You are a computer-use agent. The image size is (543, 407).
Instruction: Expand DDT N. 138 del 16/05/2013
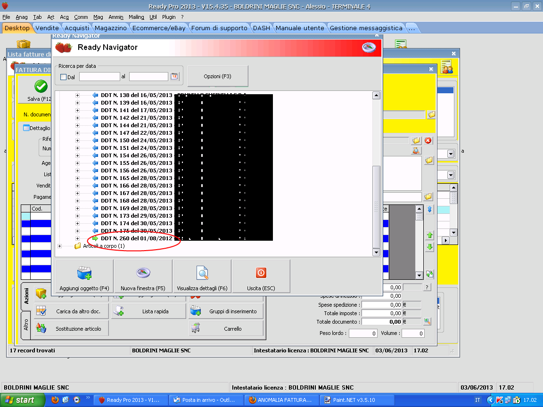(78, 95)
